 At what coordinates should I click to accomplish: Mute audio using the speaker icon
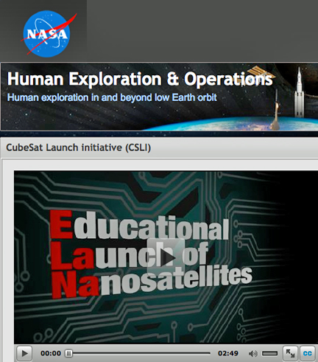point(252,353)
